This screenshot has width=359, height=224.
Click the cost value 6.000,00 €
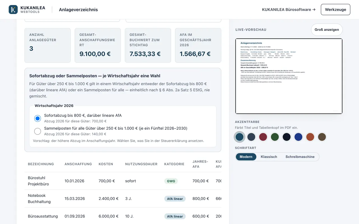point(109,216)
